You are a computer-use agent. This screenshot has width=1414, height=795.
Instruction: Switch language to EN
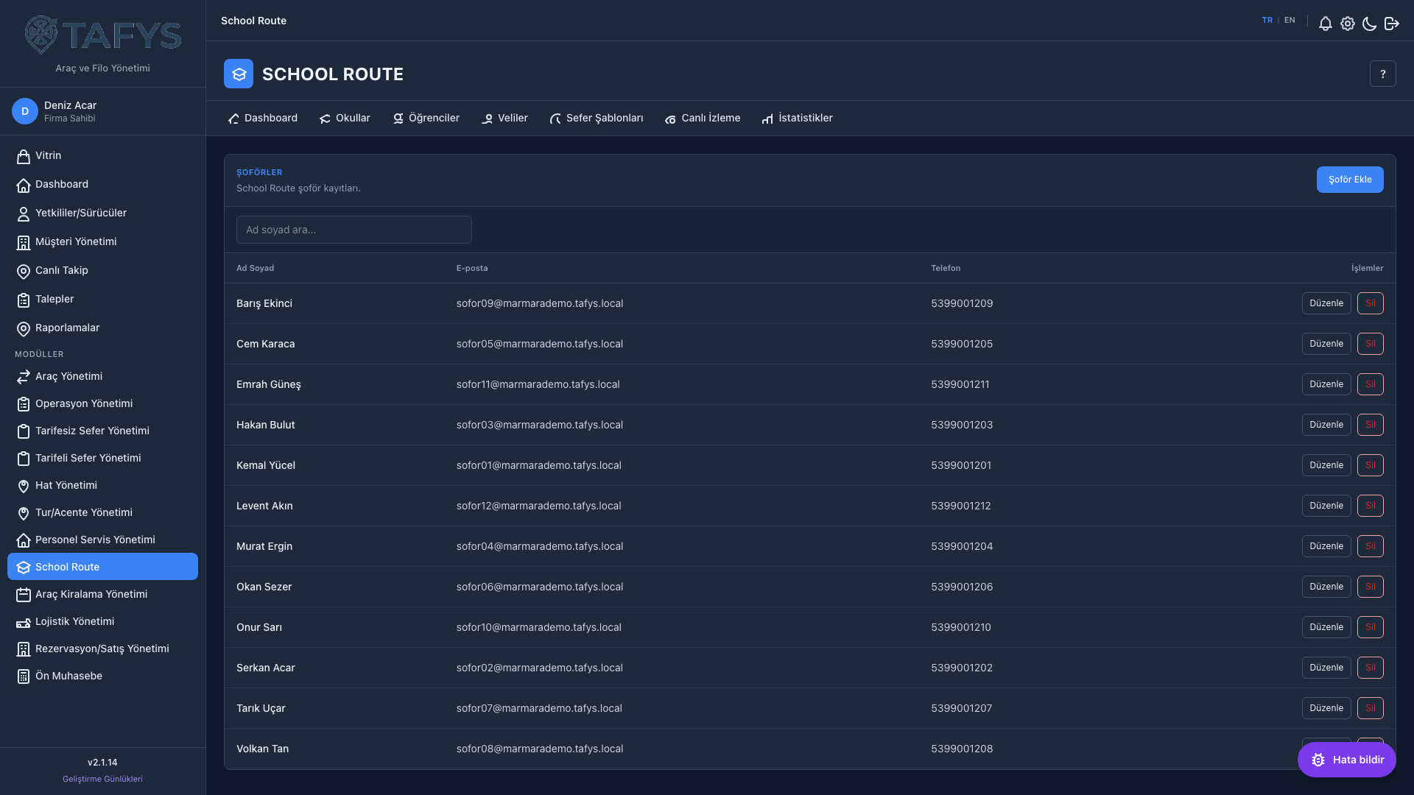1290,21
